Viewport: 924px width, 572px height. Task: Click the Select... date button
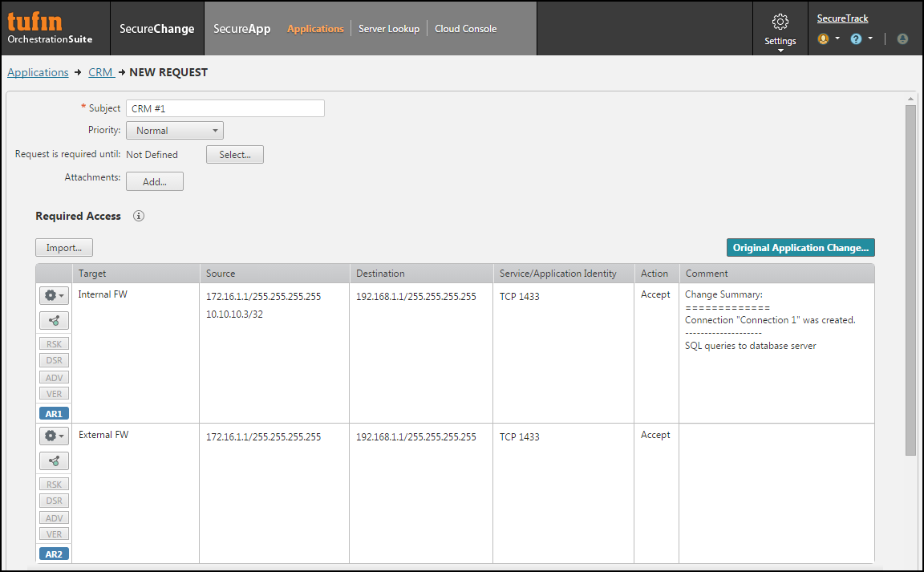click(x=234, y=155)
